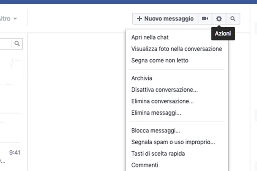Start a video call with camera icon
This screenshot has height=171, width=257.
(205, 19)
